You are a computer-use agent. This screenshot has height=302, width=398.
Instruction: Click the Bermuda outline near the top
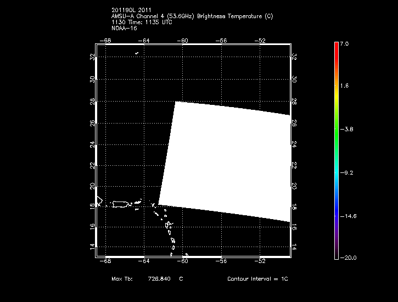click(x=137, y=53)
